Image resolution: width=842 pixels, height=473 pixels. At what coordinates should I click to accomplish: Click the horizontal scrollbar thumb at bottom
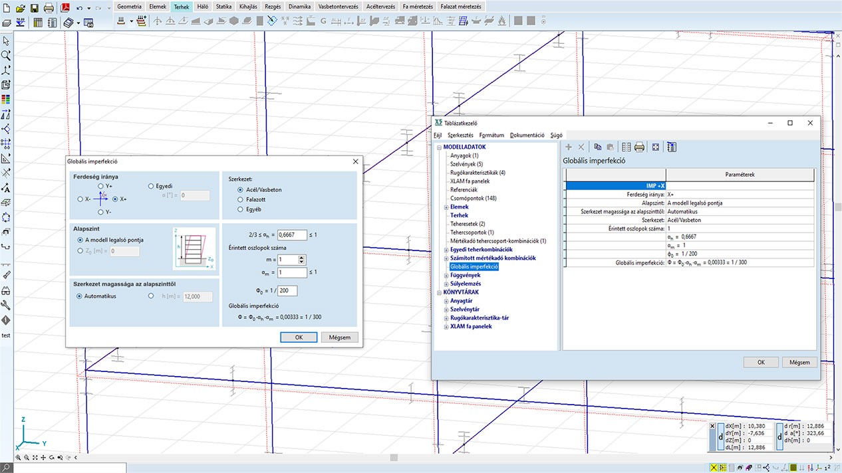click(394, 457)
